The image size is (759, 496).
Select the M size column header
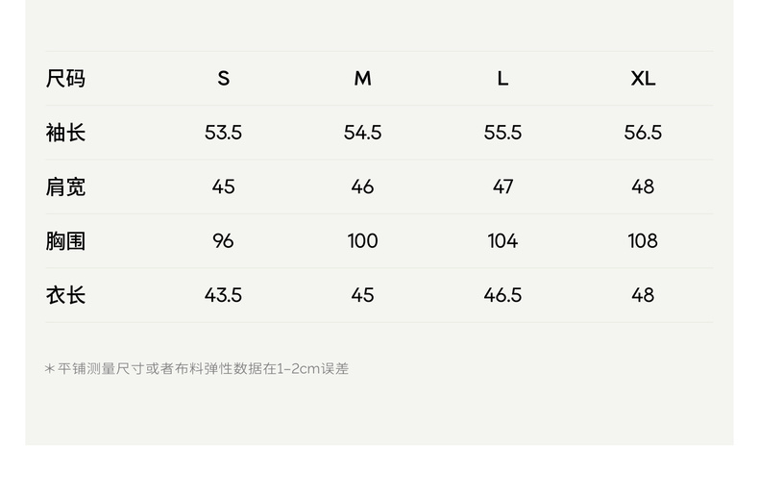click(362, 79)
